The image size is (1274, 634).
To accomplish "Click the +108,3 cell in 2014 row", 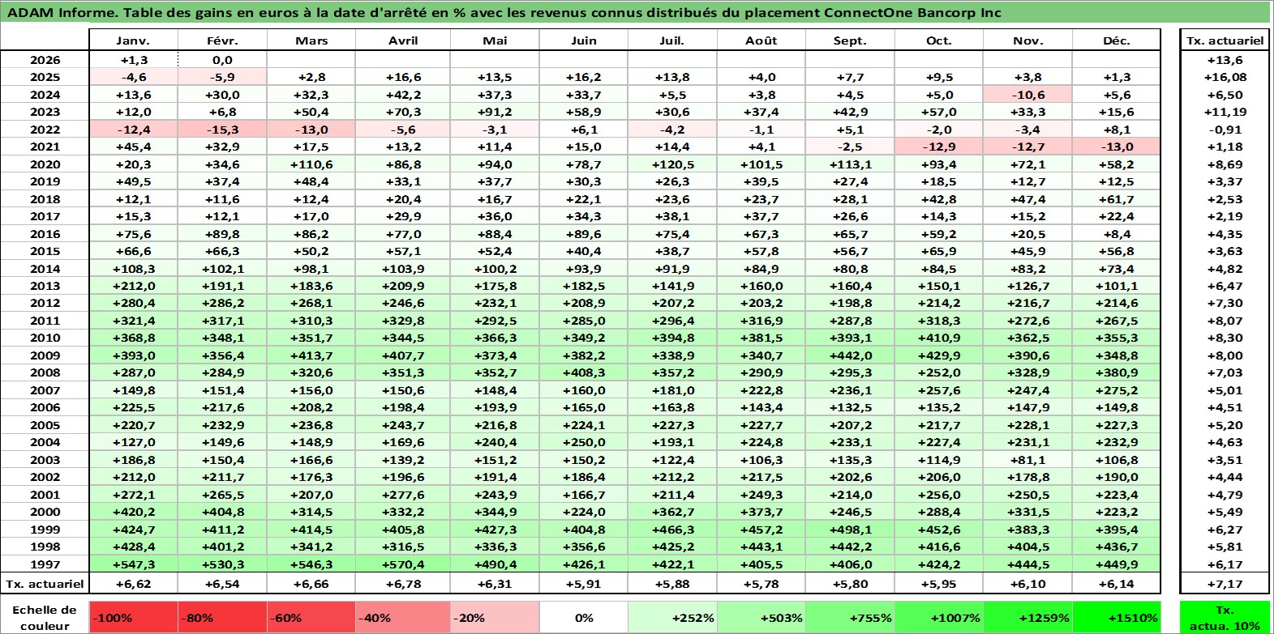I will pos(133,269).
